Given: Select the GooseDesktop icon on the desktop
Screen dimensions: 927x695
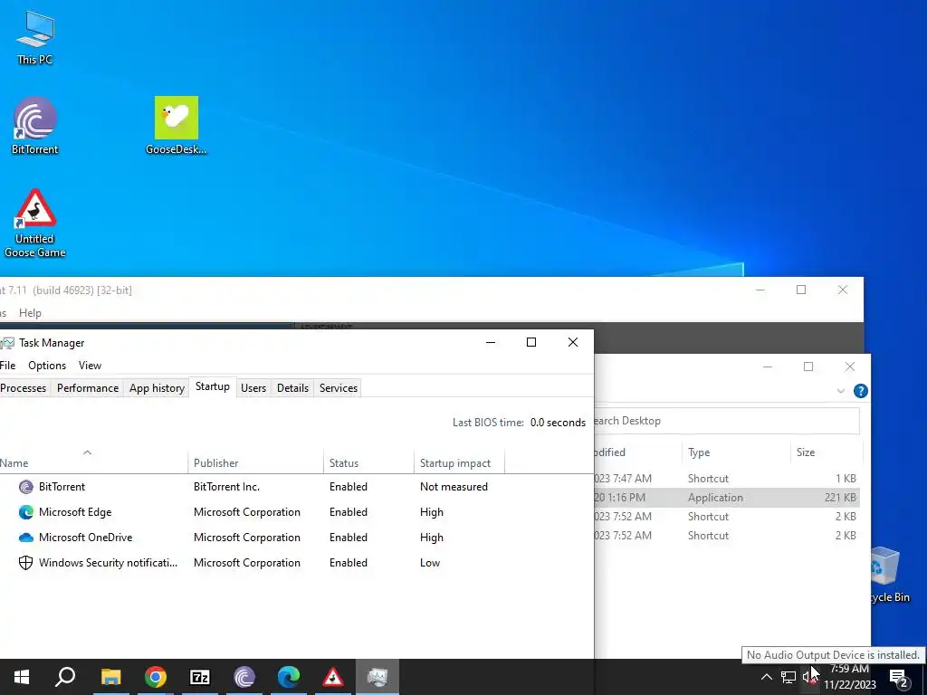Looking at the screenshot, I should click(177, 125).
